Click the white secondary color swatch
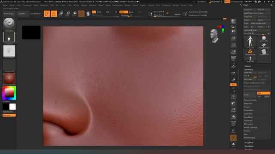The width and height of the screenshot is (275, 154). click(12, 107)
